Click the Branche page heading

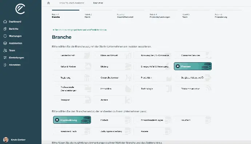61,37
